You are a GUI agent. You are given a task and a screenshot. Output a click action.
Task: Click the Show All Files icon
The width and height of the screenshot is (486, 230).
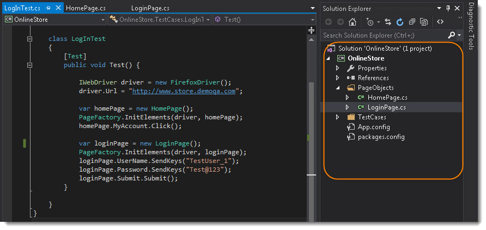[423, 22]
